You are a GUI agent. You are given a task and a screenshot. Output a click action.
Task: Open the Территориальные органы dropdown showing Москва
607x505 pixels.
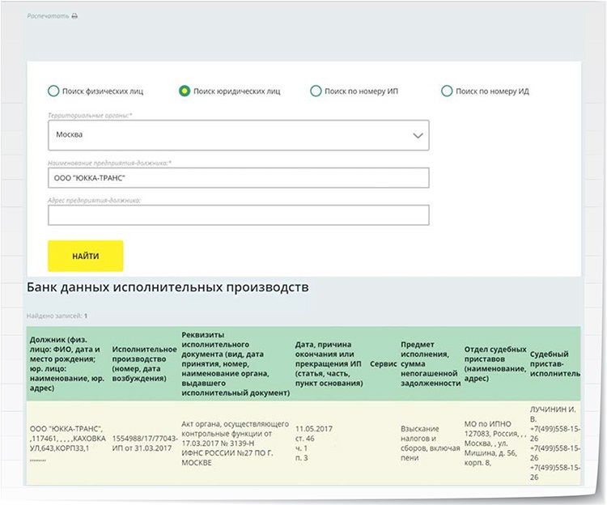239,135
